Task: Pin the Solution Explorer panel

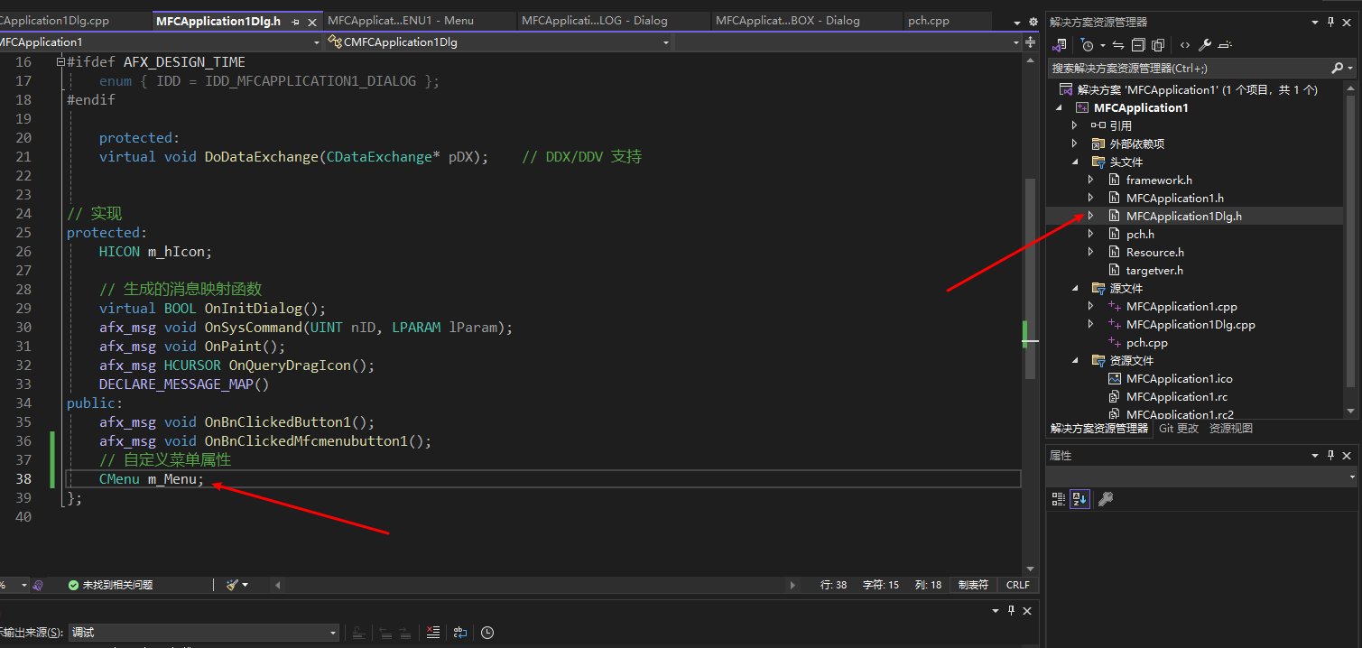Action: [1330, 22]
